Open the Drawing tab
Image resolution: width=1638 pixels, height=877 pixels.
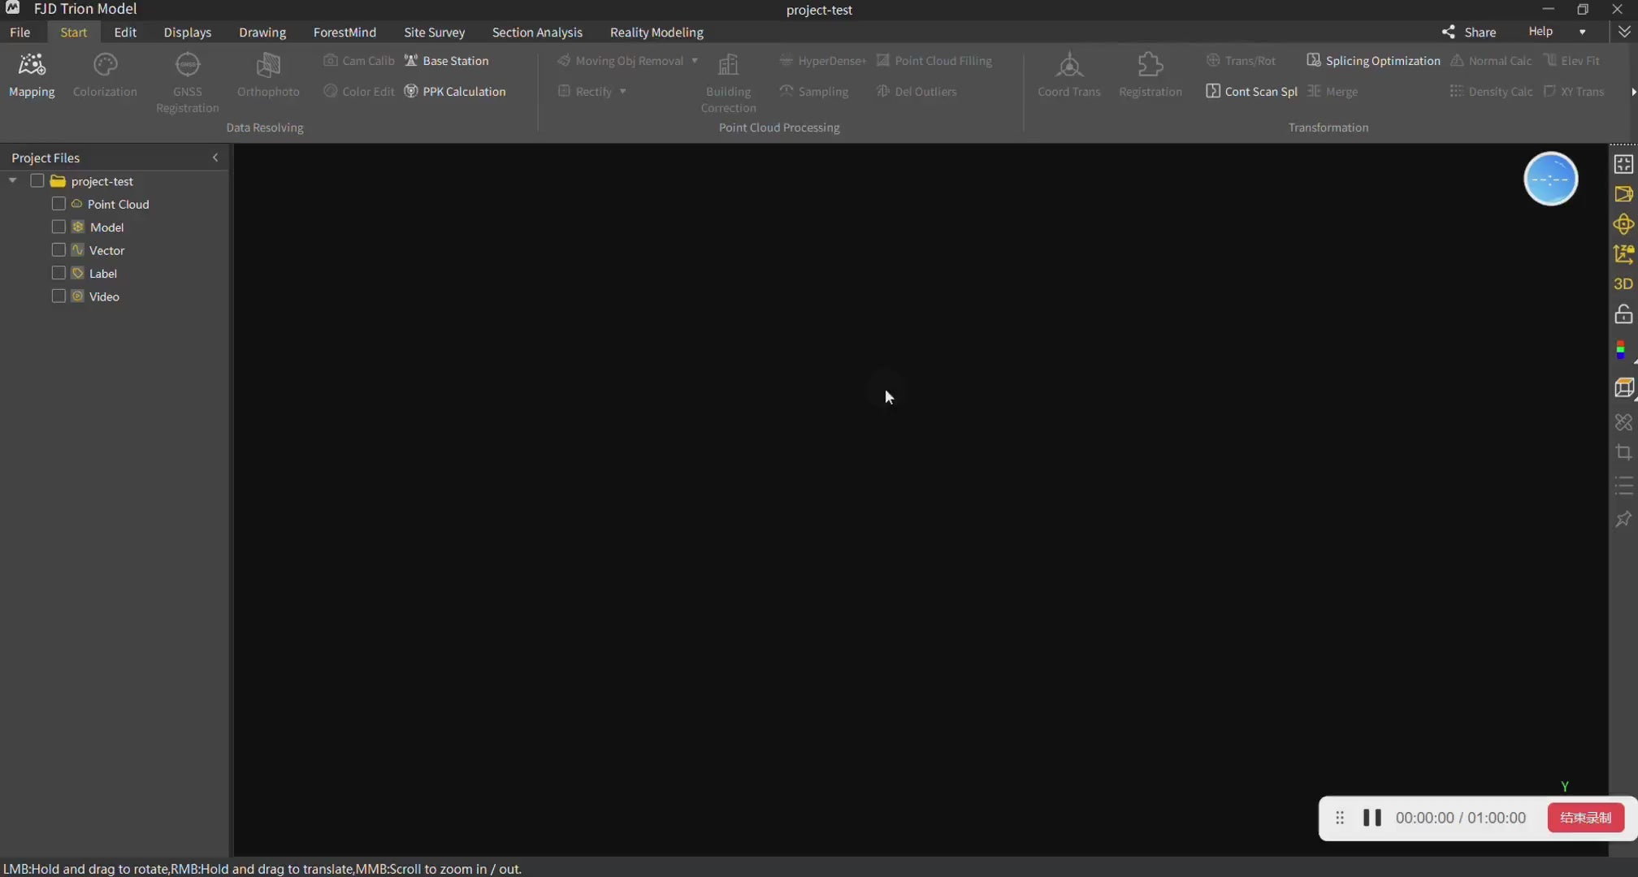(x=262, y=32)
